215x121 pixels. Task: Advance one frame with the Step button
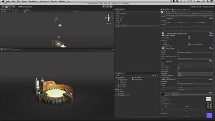tap(111, 7)
